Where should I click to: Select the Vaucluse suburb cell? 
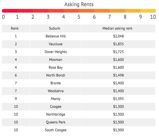click(56, 44)
